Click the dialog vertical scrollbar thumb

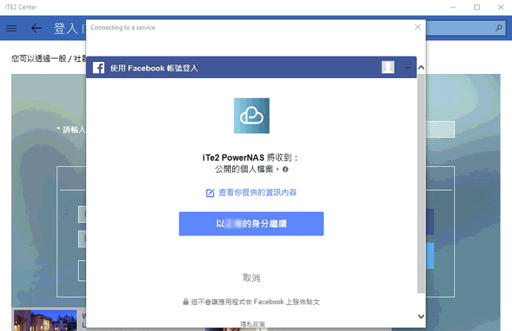pos(421,183)
